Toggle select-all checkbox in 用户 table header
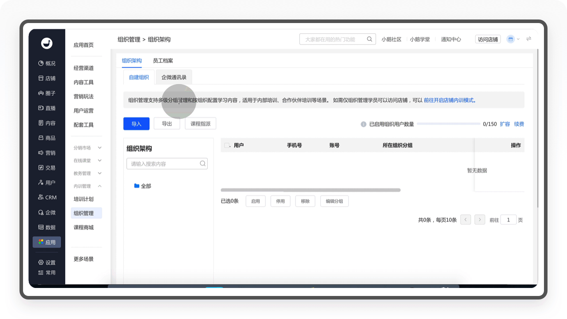567x319 pixels. (227, 145)
